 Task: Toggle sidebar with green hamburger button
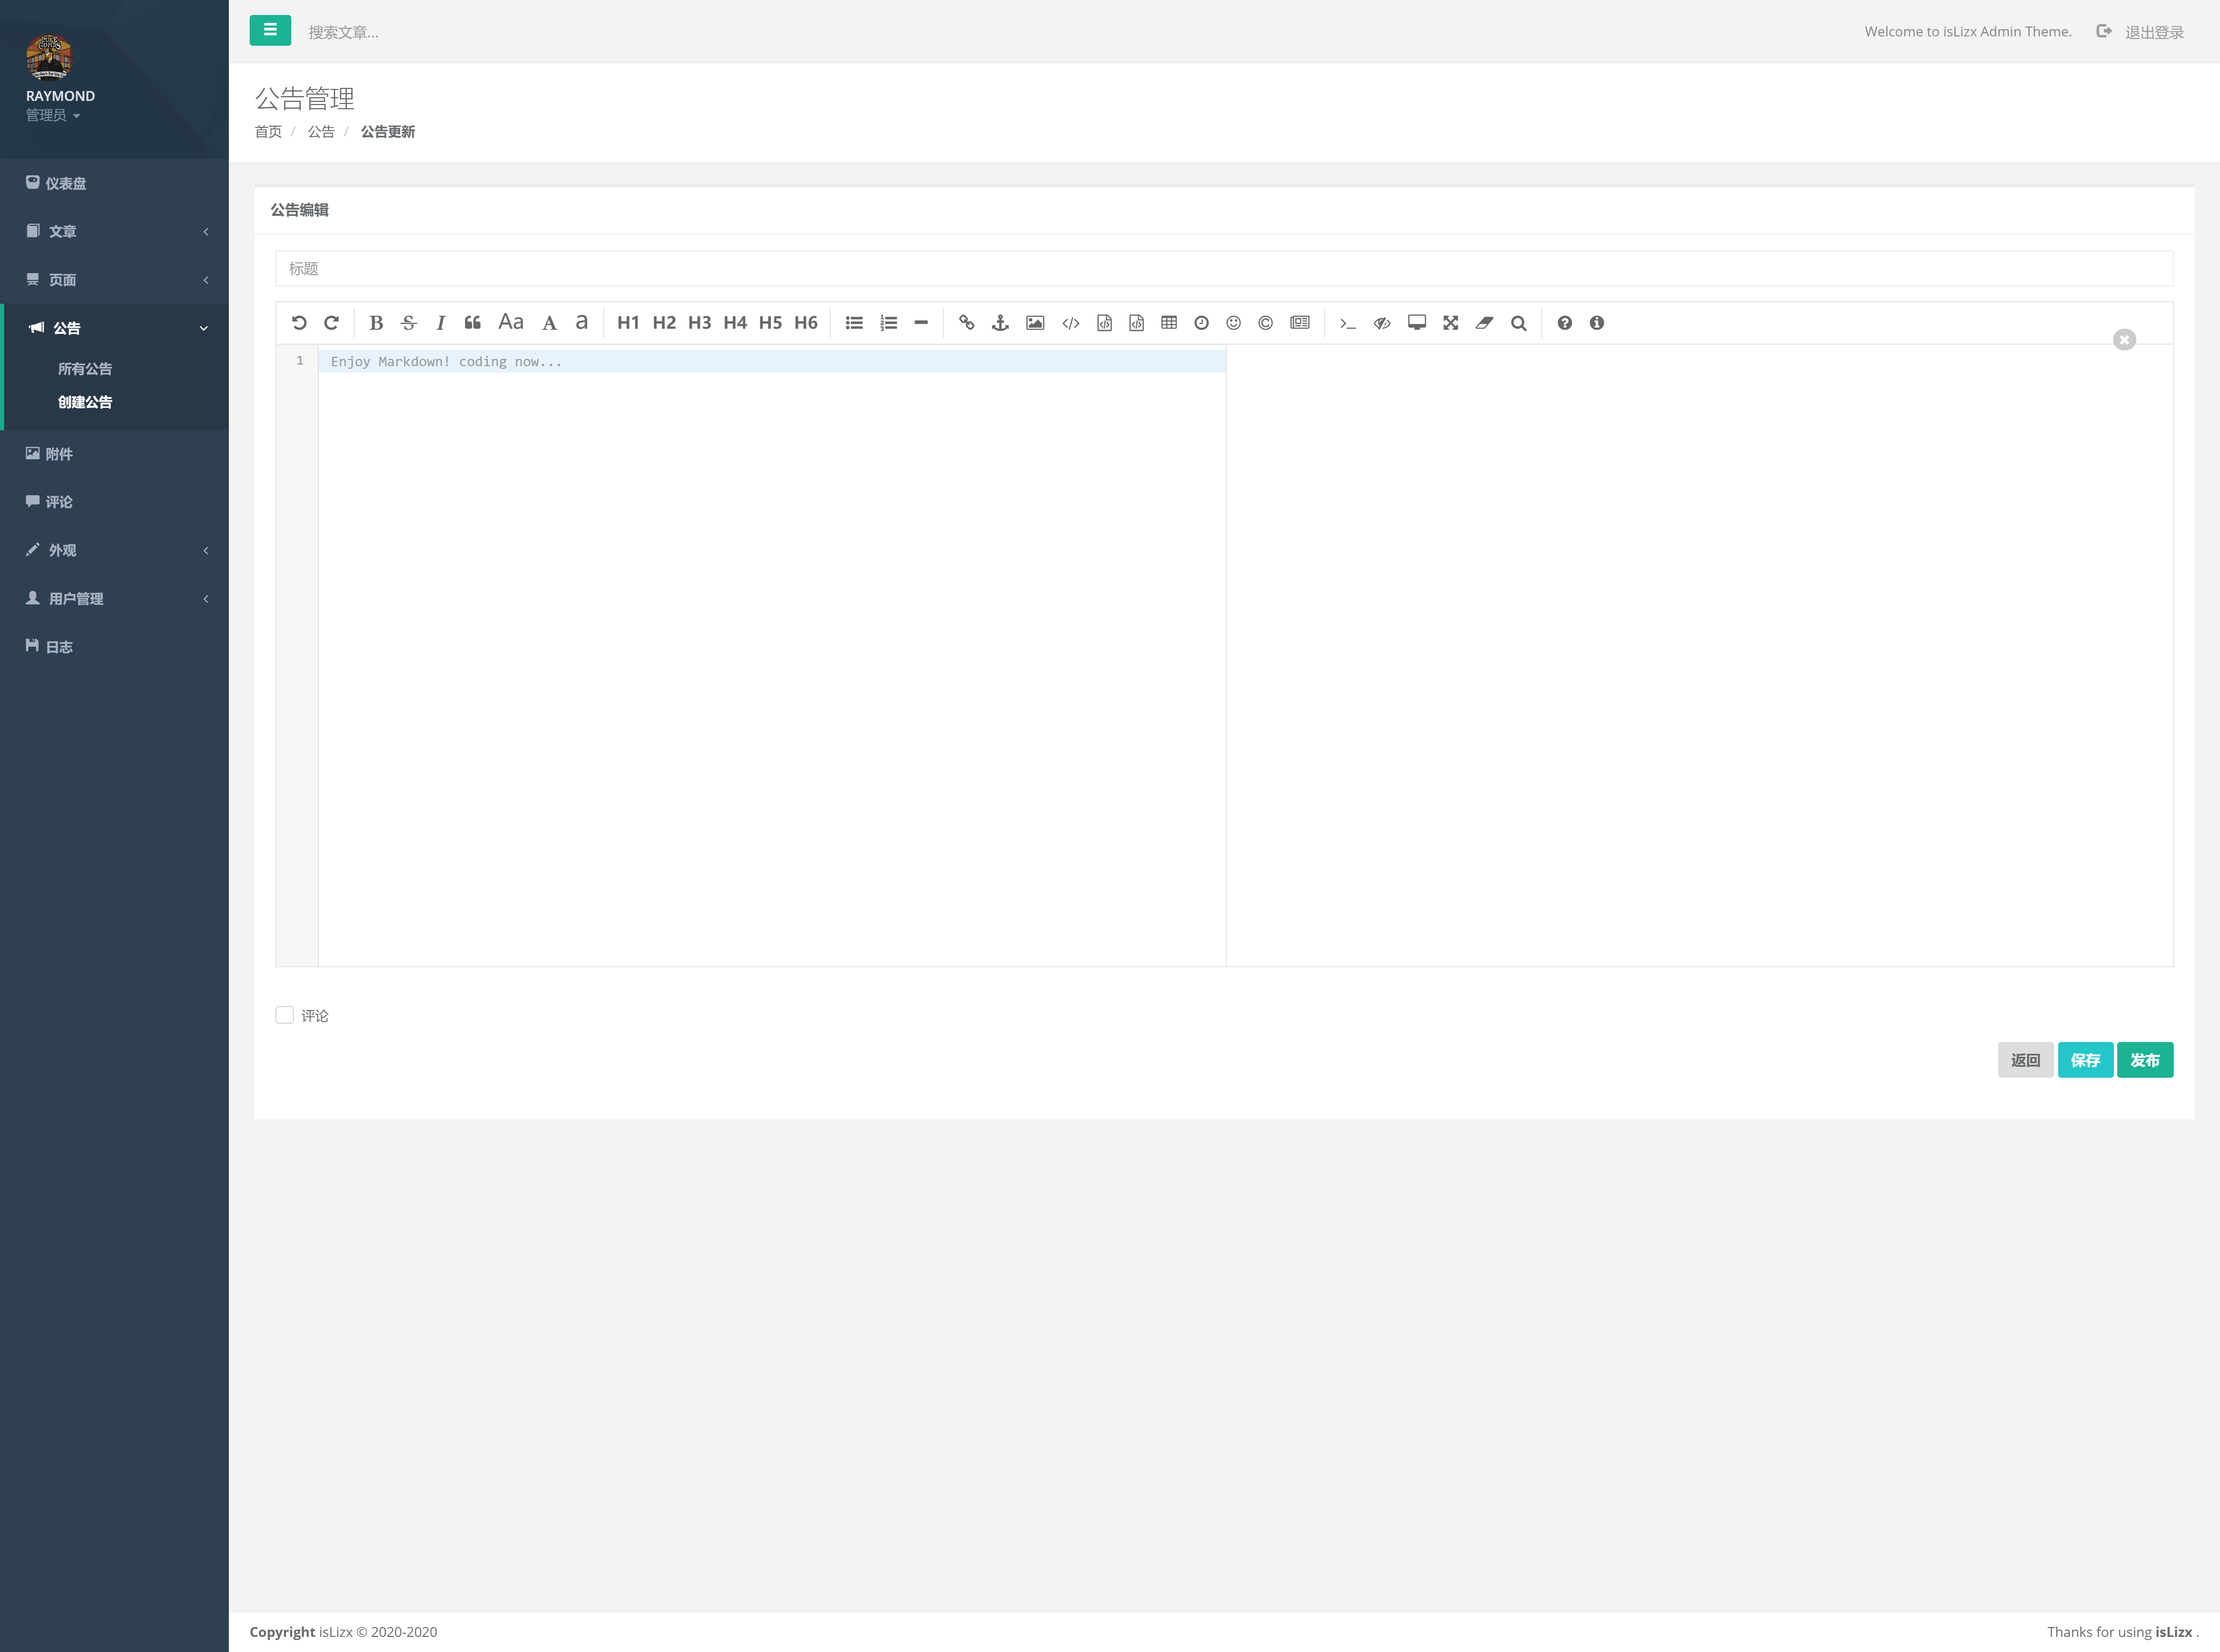point(270,31)
